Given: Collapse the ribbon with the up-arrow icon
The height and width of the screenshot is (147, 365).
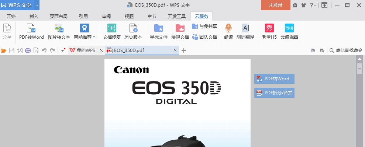Looking at the screenshot, I should point(324,5).
